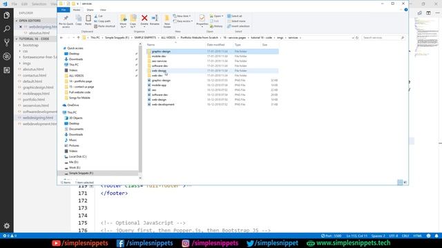Click the Copy icon in Clipboard group
The image size is (442, 248).
[x=79, y=20]
